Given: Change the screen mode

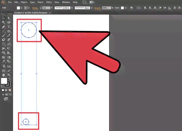Looking at the screenshot, I should click(6, 99).
